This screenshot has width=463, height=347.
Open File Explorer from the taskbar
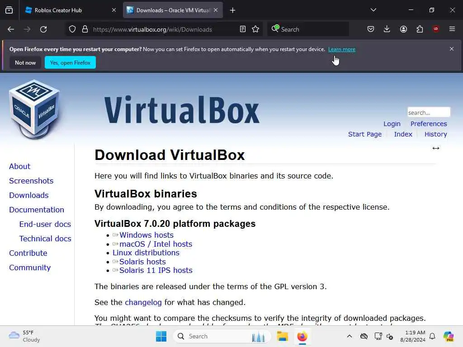click(x=282, y=336)
